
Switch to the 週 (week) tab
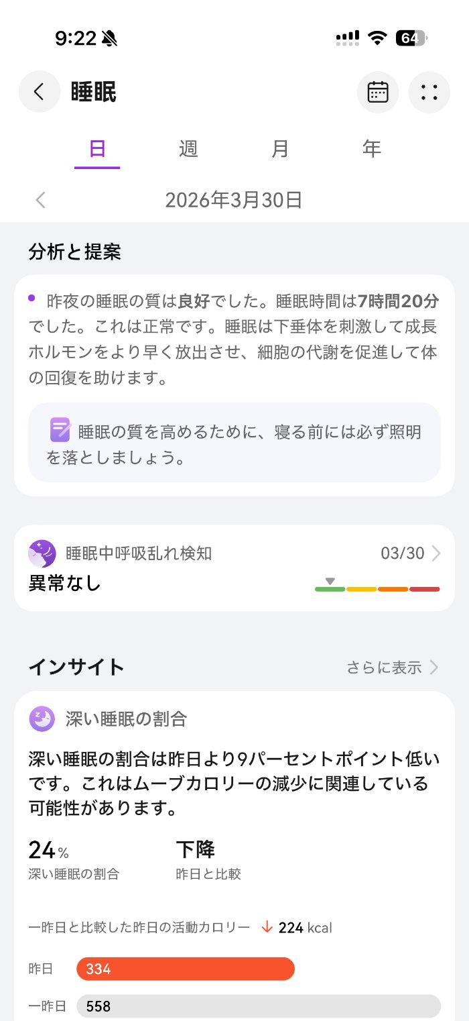click(x=188, y=148)
